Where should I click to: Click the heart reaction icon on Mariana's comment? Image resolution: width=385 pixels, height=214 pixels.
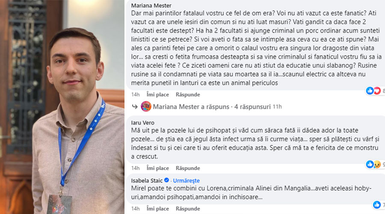pyautogui.click(x=377, y=91)
